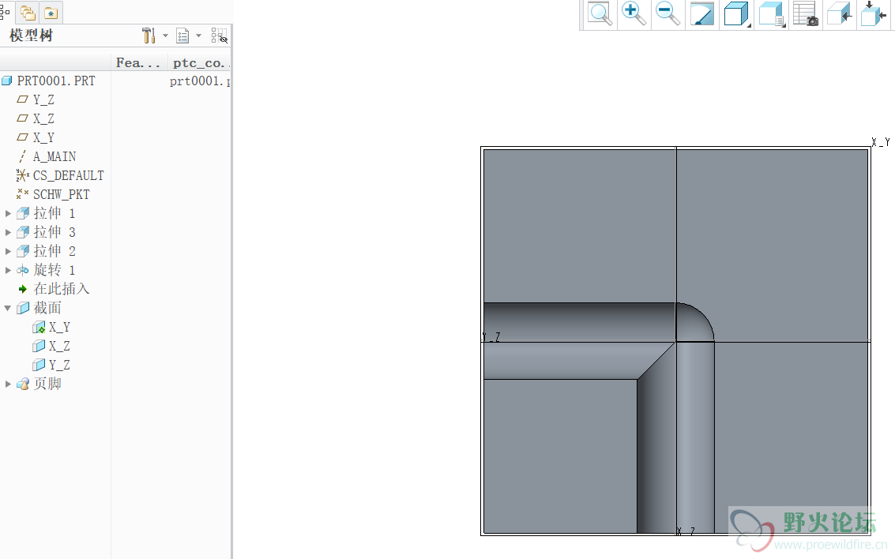
Task: Click the cube with side arrow icon
Action: coord(840,13)
